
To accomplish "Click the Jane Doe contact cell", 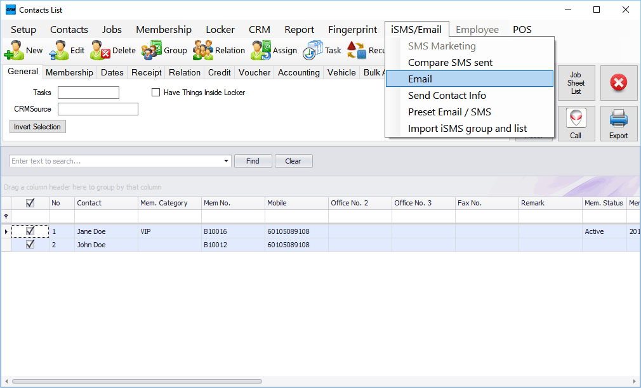I will [106, 231].
